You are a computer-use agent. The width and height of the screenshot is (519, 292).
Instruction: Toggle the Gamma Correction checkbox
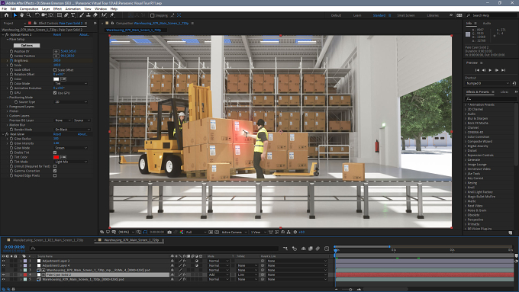55,171
